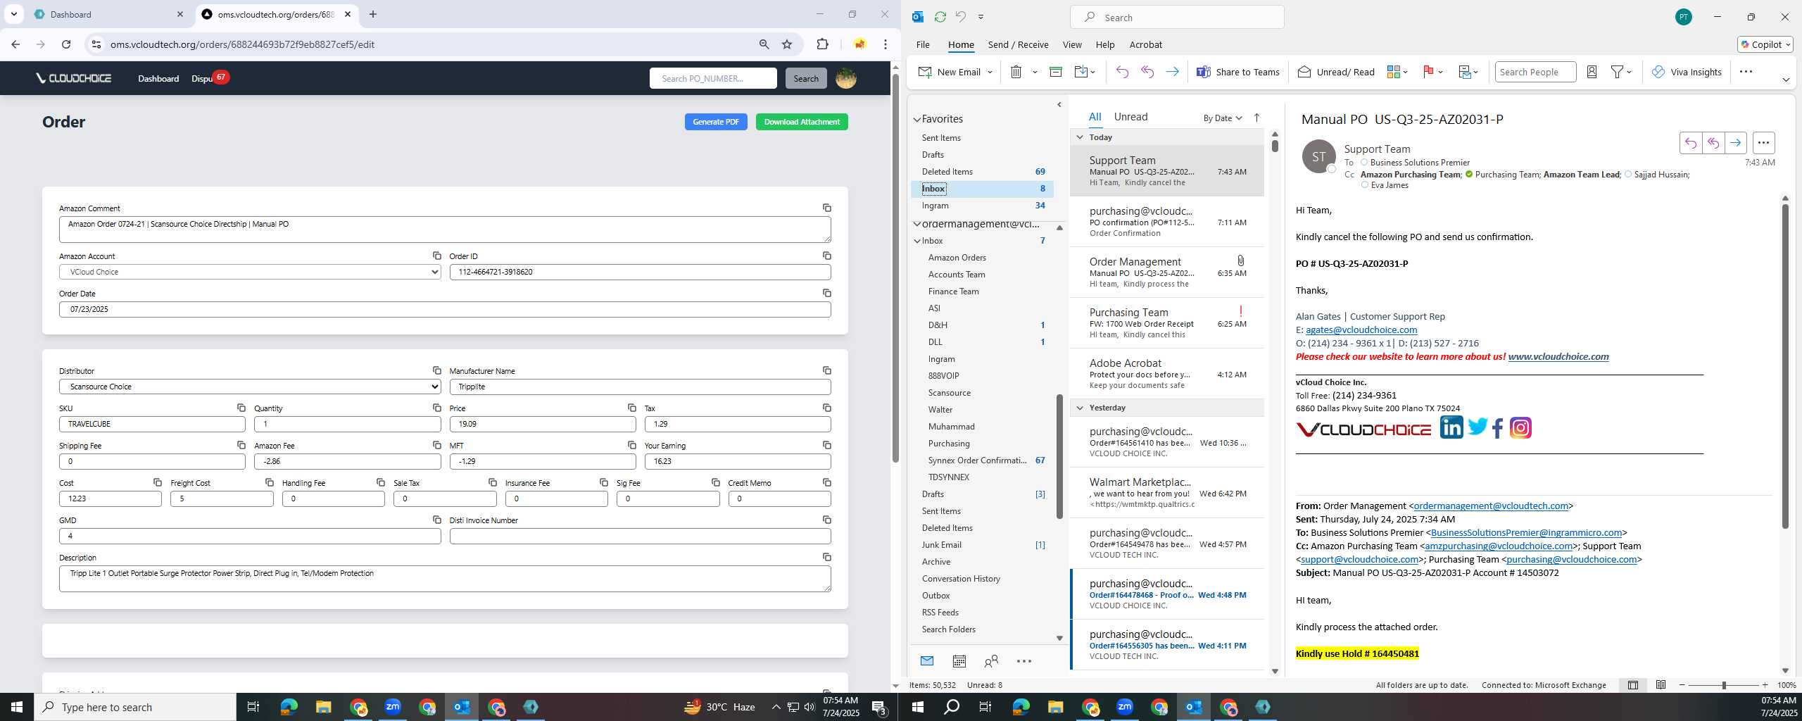Click the browser Extensions puzzle icon
Image resolution: width=1802 pixels, height=721 pixels.
(822, 44)
